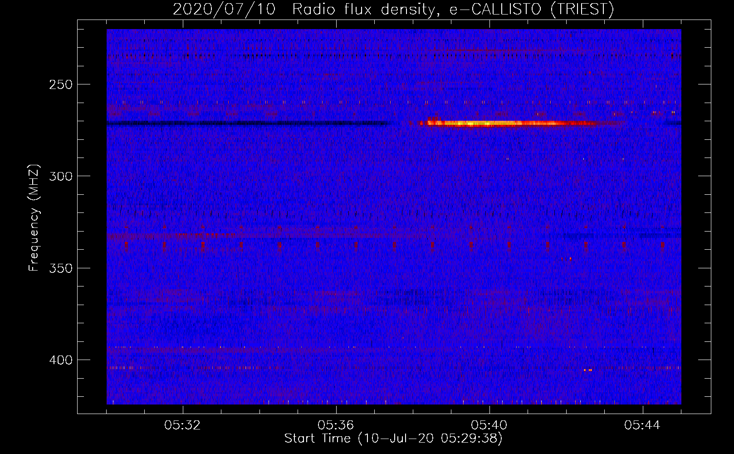Select the 300 frequency tick label
This screenshot has width=734, height=454.
point(61,176)
